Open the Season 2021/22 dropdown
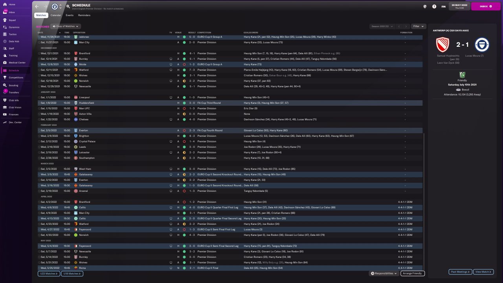 382,26
